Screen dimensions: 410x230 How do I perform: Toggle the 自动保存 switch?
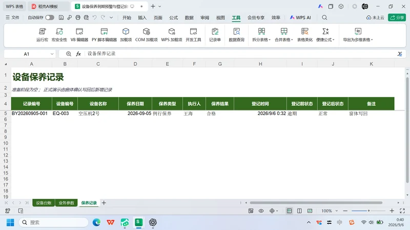[49, 17]
